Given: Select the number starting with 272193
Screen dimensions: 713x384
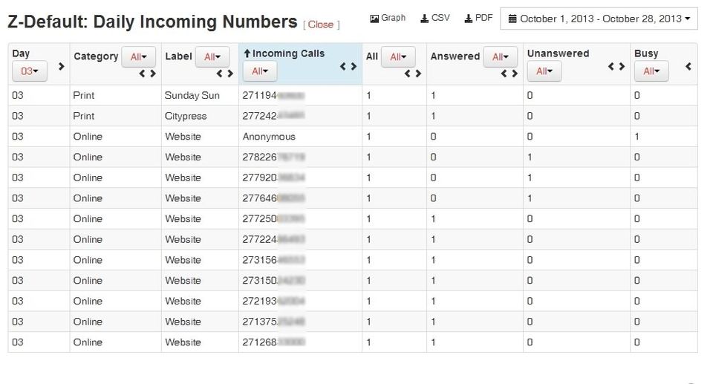Looking at the screenshot, I should pyautogui.click(x=273, y=301).
